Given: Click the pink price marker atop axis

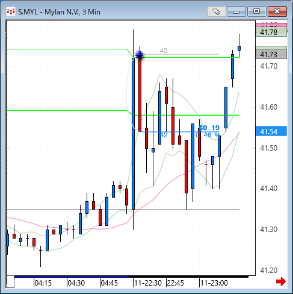Looking at the screenshot, I should pos(271,25).
